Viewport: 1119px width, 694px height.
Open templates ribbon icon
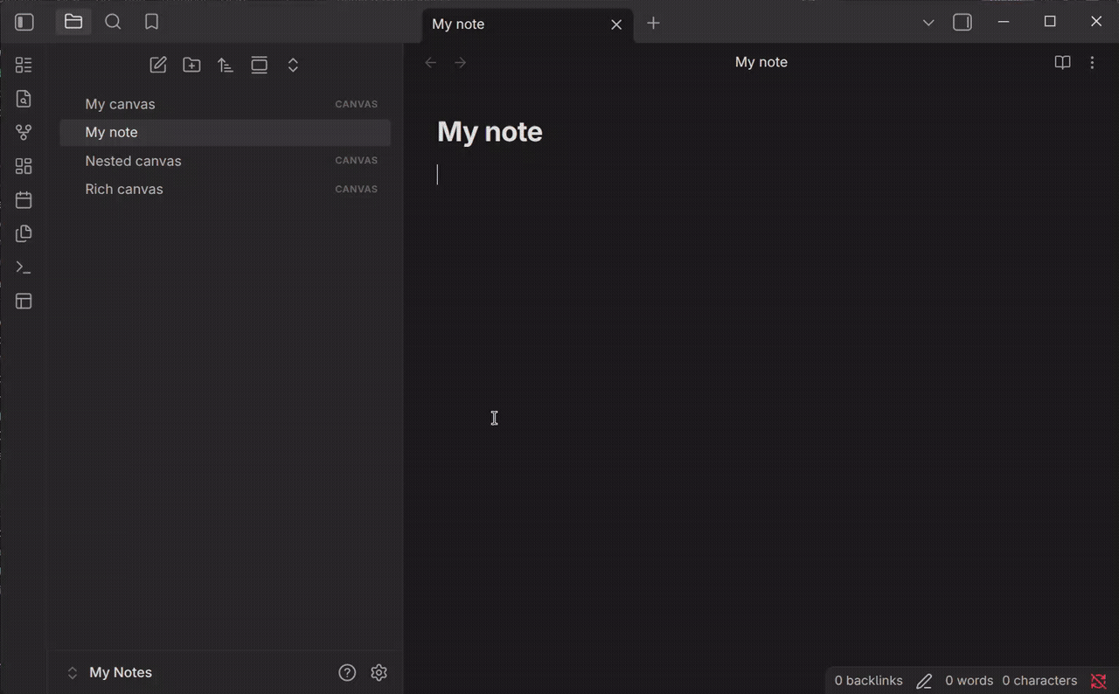click(x=24, y=233)
